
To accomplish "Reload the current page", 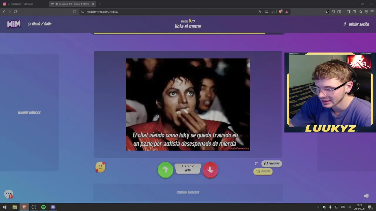I will [16, 12].
